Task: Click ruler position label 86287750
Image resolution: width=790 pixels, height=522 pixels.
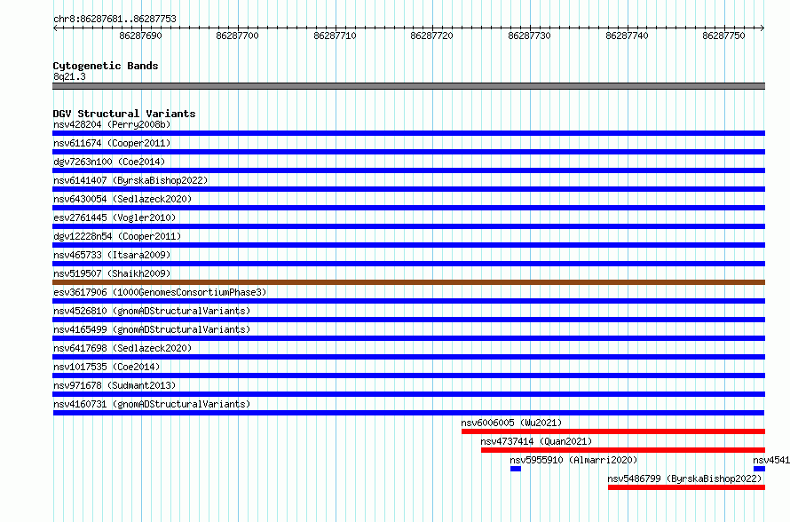Action: point(724,36)
